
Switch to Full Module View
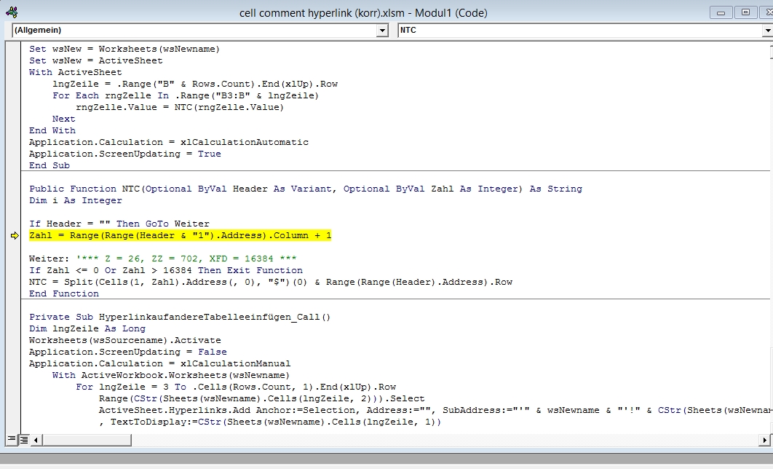point(23,440)
